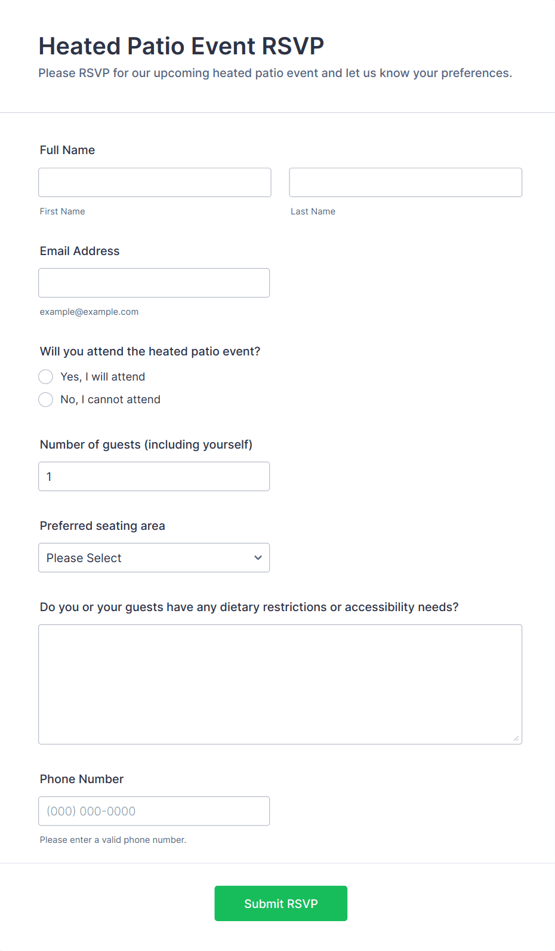555x951 pixels.
Task: Click the "Number of guests" label
Action: pos(146,445)
